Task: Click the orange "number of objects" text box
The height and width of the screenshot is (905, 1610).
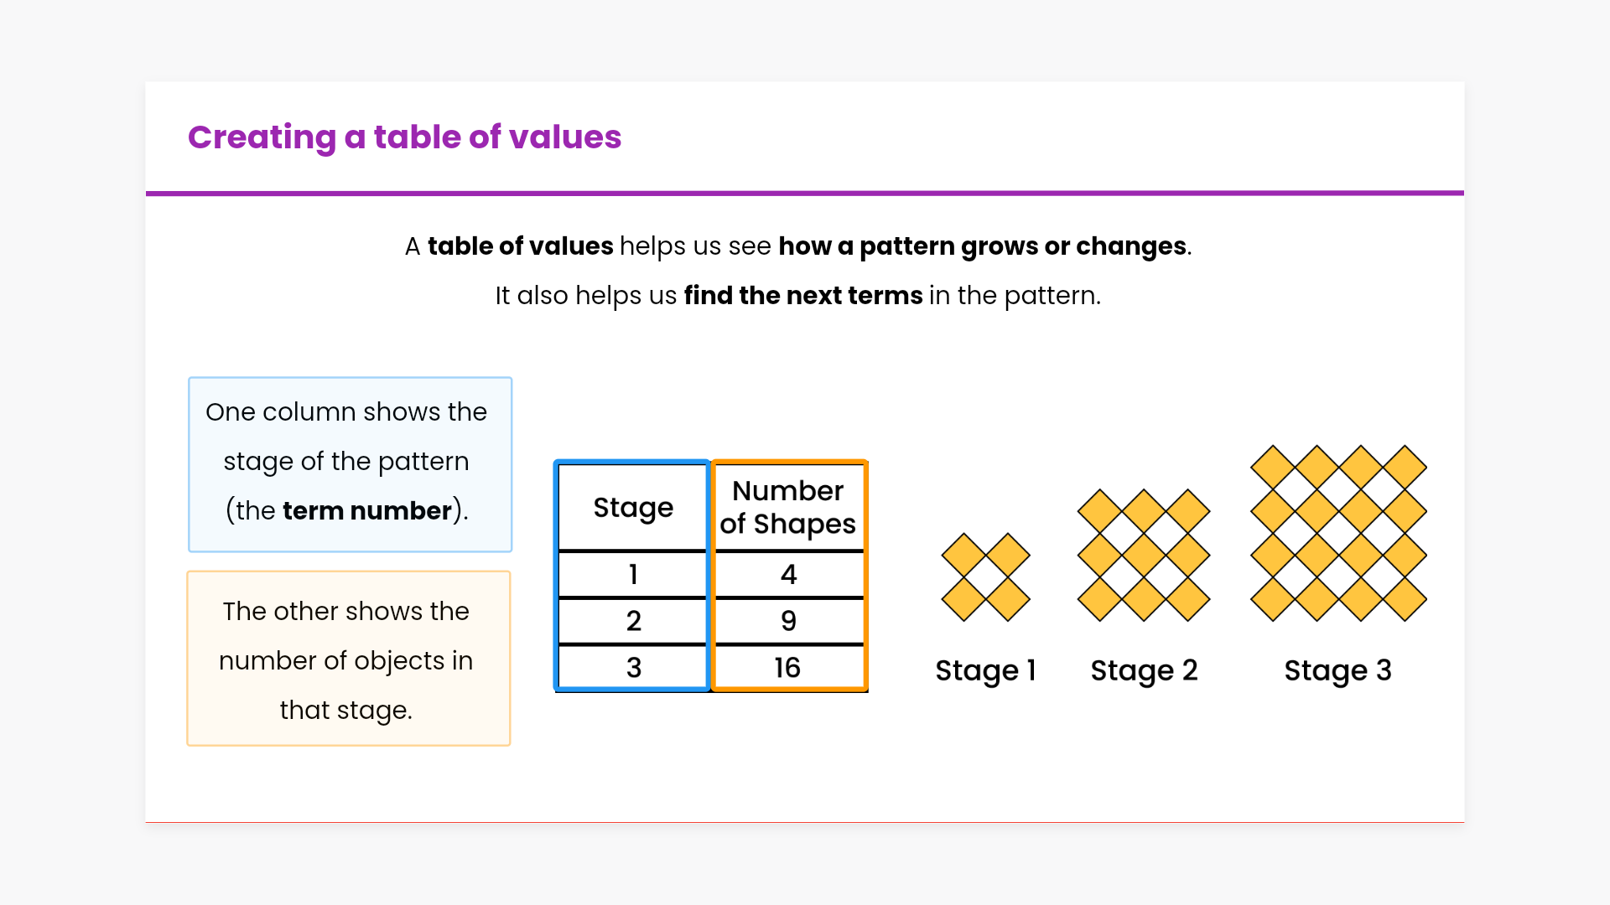Action: (349, 659)
